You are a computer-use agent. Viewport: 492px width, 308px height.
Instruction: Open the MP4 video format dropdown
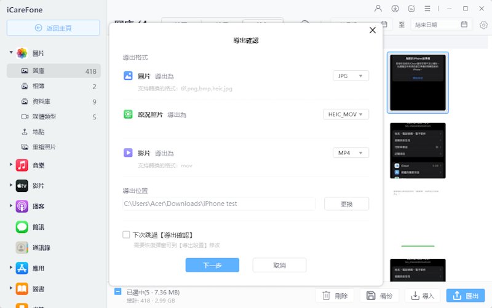[351, 152]
